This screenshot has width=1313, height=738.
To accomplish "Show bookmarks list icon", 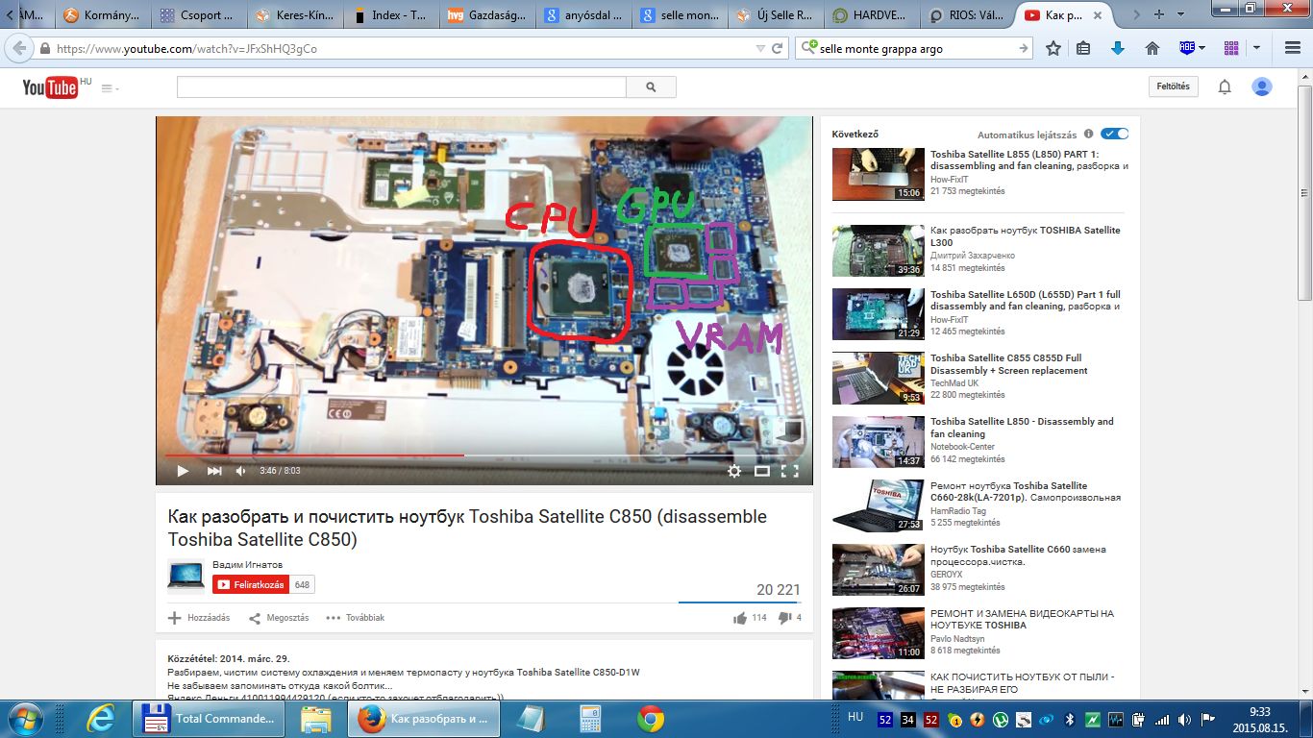I will pyautogui.click(x=1083, y=48).
